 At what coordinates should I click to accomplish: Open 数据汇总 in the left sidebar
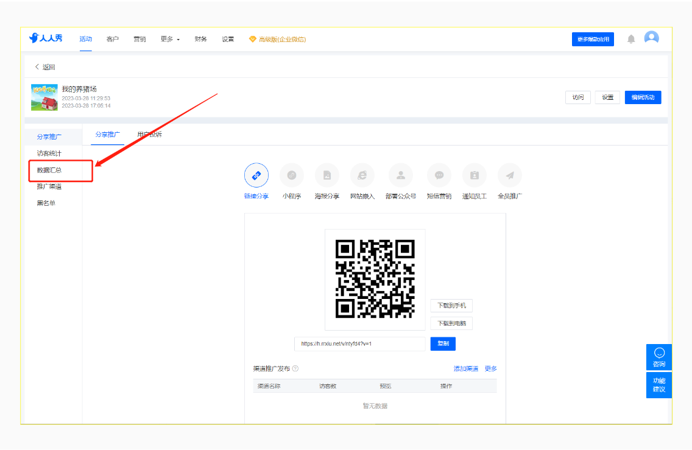coord(49,171)
